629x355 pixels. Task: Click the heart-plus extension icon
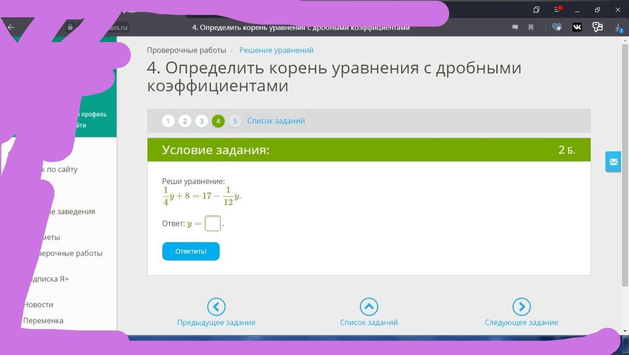(x=557, y=27)
